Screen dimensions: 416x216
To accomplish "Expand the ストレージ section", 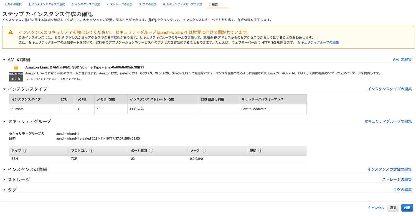I will [x=4, y=180].
